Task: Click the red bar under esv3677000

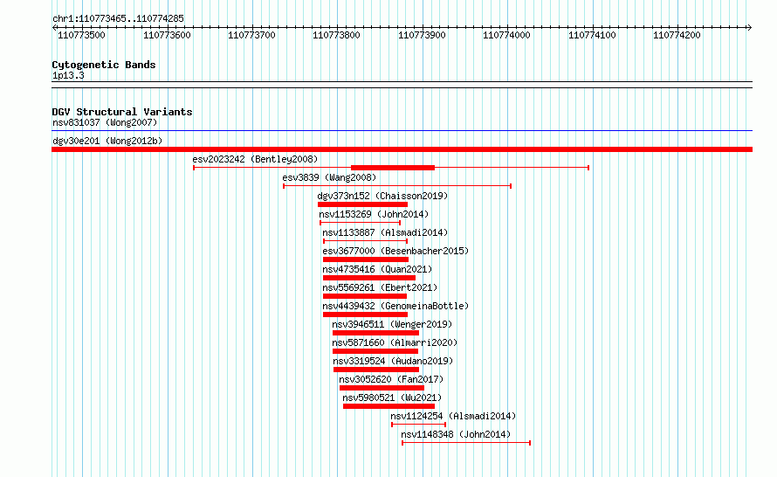Action: click(x=366, y=259)
